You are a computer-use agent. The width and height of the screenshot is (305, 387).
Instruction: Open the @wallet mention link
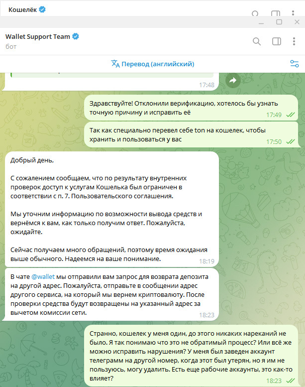click(43, 276)
